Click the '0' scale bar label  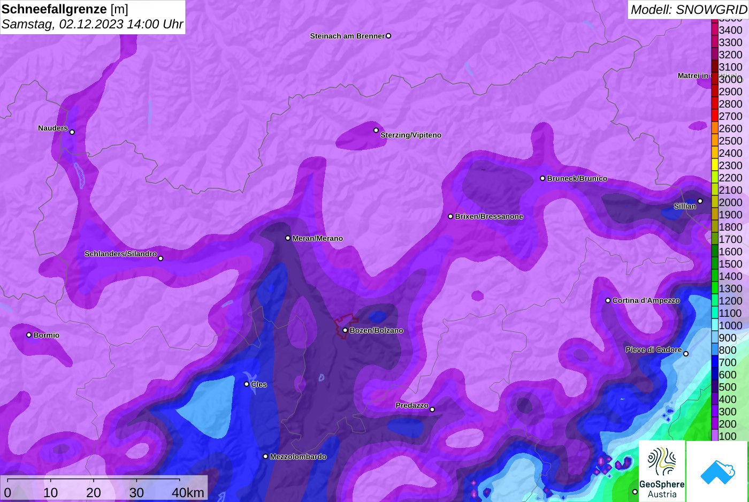coord(7,492)
